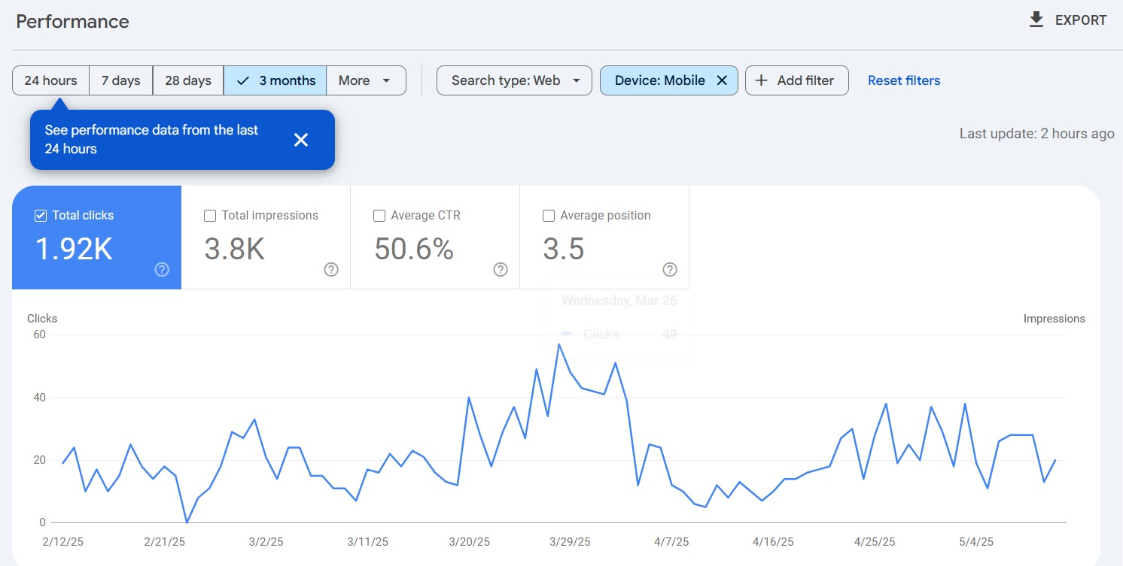Switch to the 7 days range
The image size is (1123, 566).
click(x=120, y=80)
